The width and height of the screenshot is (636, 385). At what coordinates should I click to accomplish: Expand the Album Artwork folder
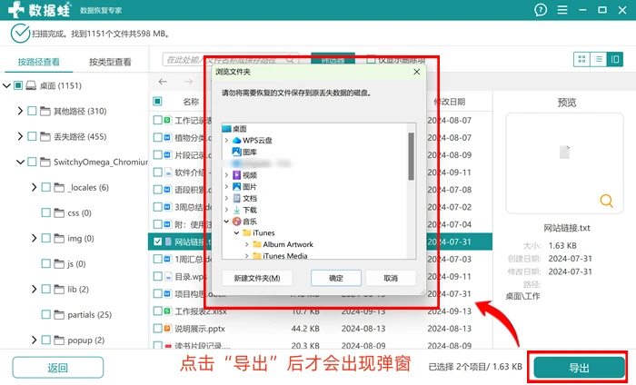(x=246, y=245)
